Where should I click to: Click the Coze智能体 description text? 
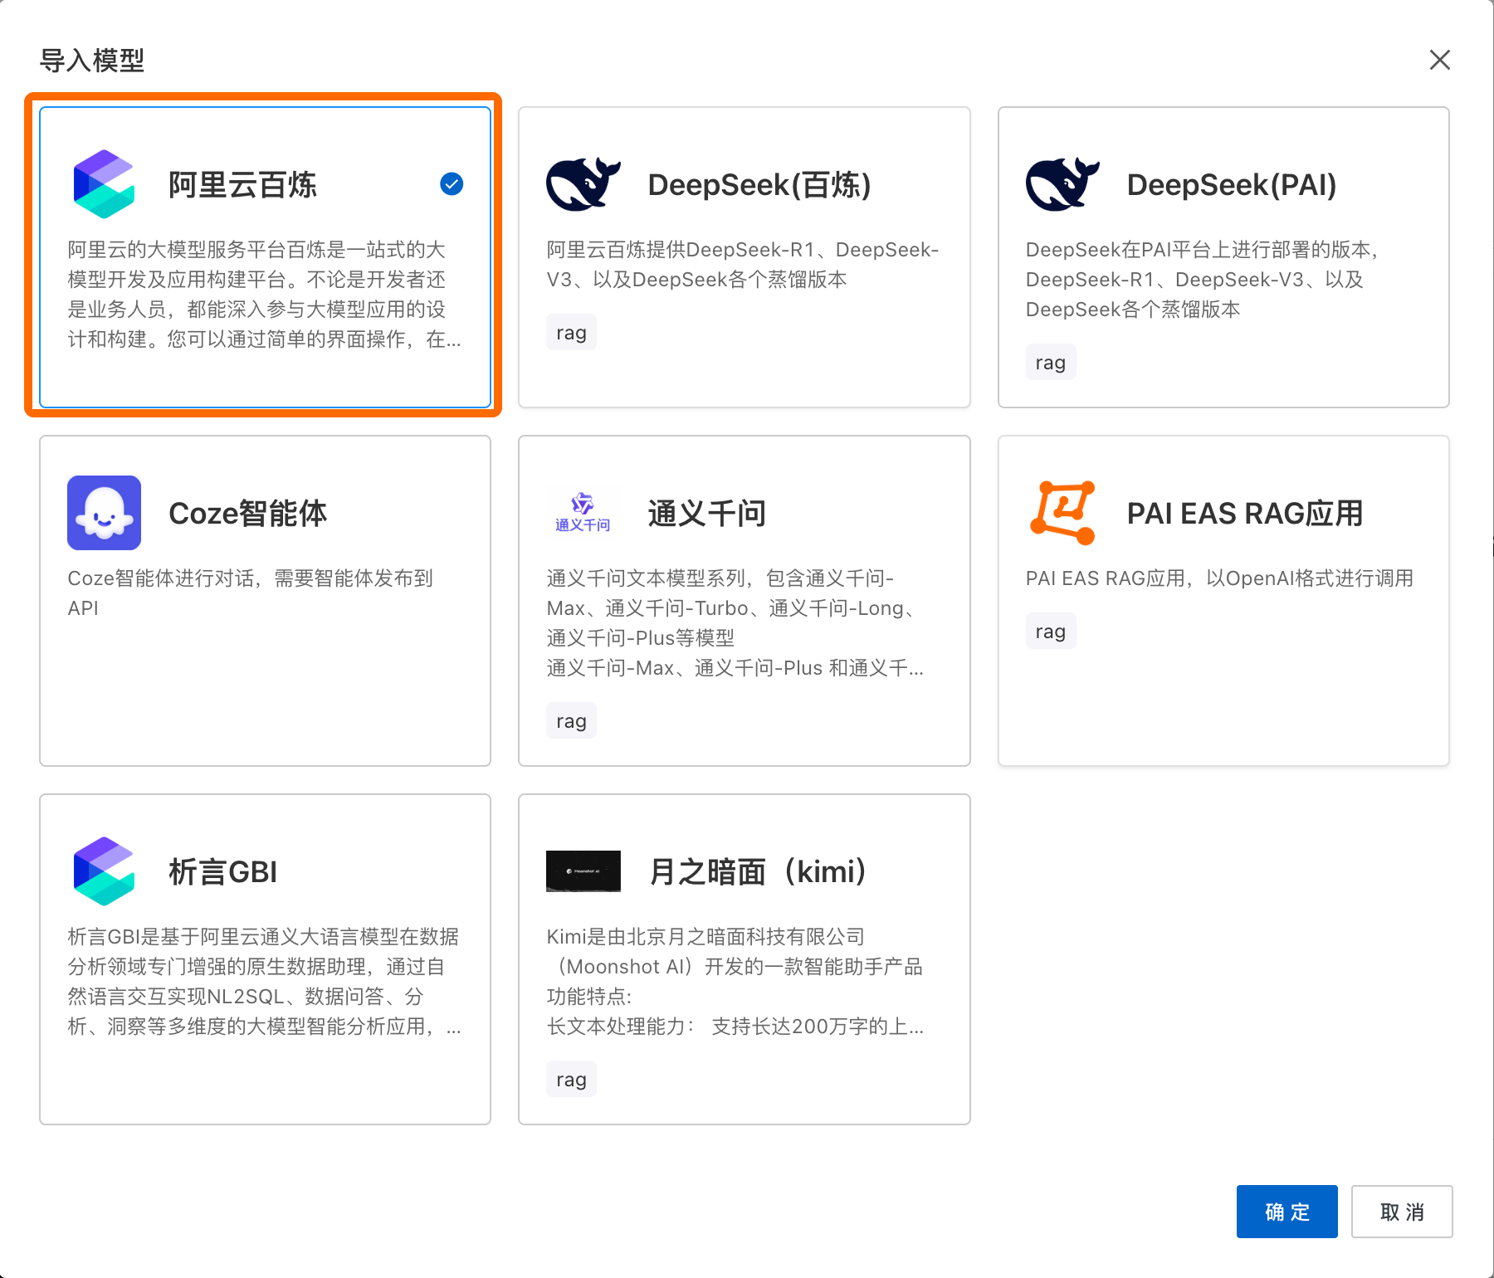point(251,593)
